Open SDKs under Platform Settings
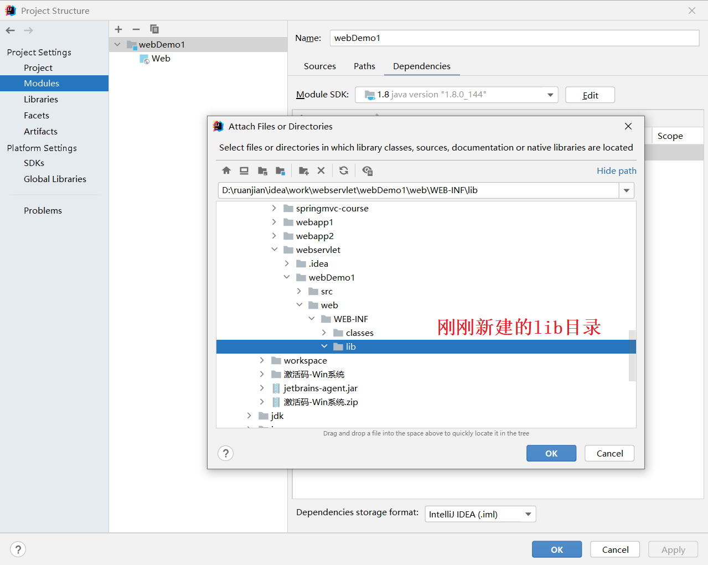 [x=34, y=163]
